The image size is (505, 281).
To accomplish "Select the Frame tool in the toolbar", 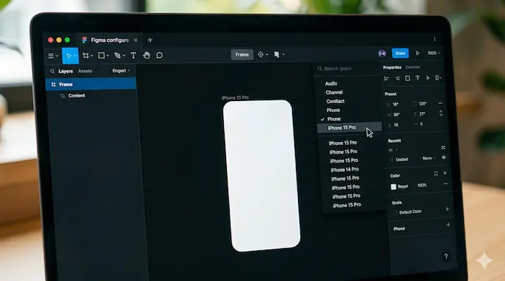I will (x=85, y=56).
